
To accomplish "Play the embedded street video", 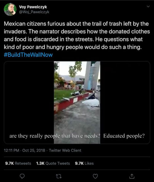I will point(77,102).
